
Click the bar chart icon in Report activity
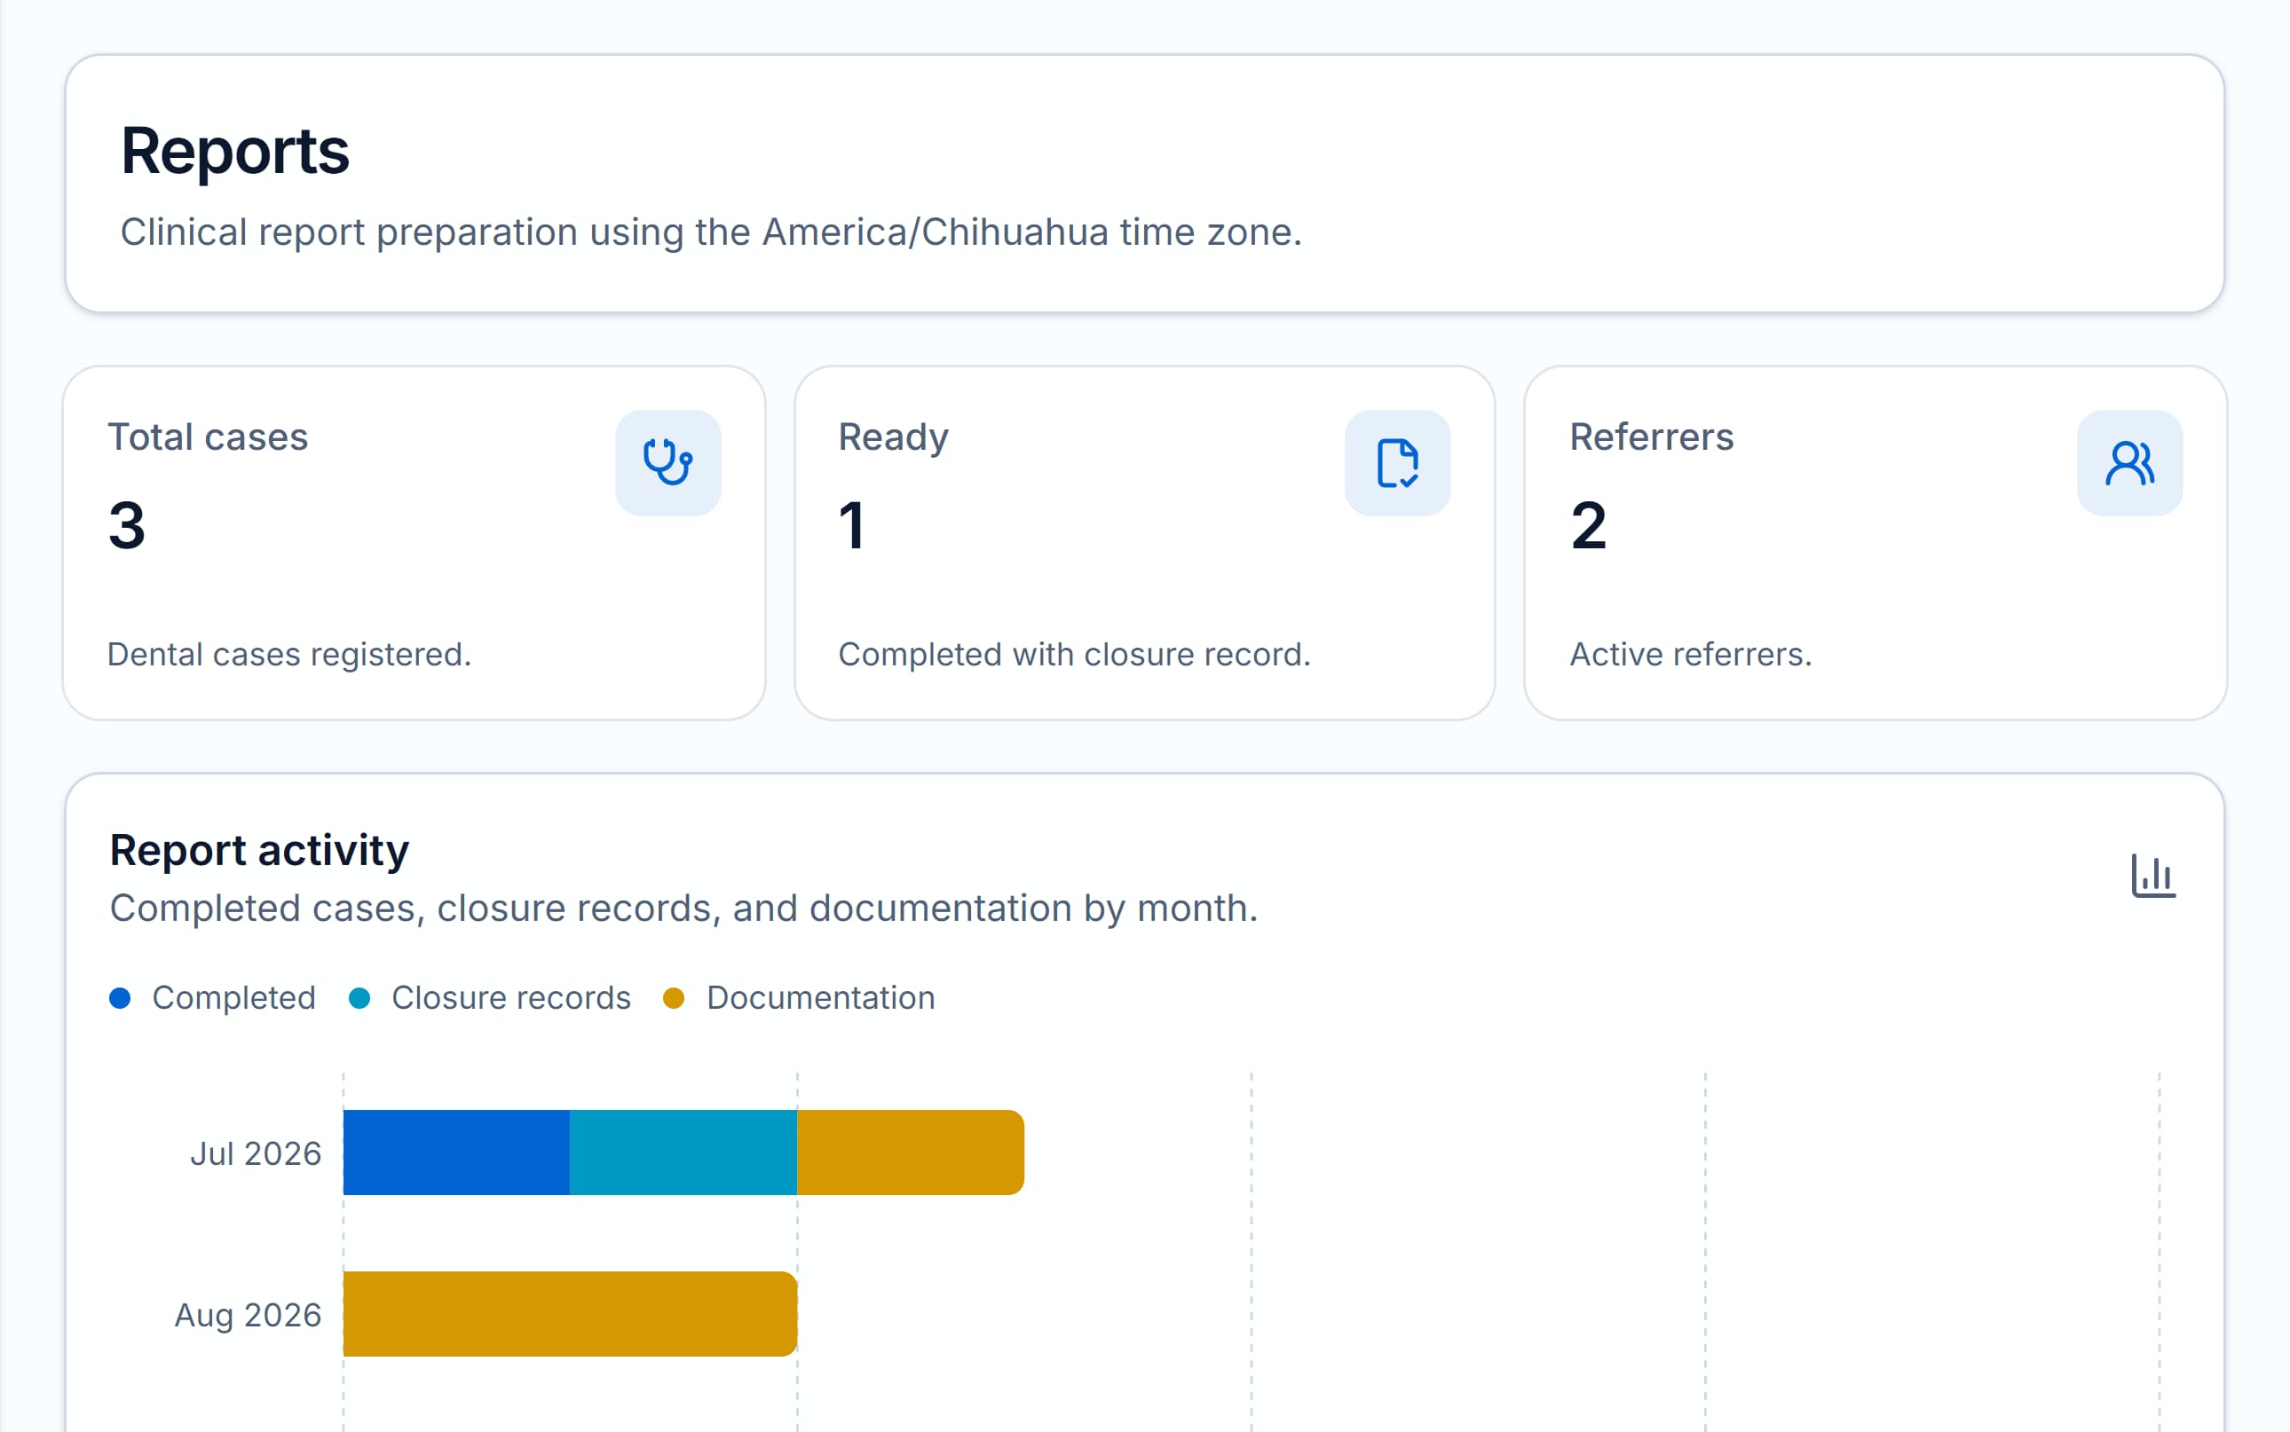(x=2152, y=875)
